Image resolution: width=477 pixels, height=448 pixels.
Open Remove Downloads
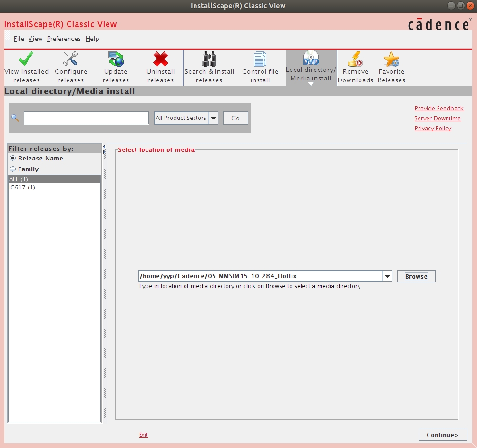point(355,67)
